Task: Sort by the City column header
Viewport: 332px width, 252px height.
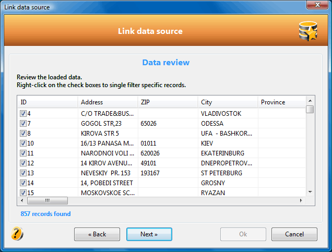Action: [x=228, y=102]
